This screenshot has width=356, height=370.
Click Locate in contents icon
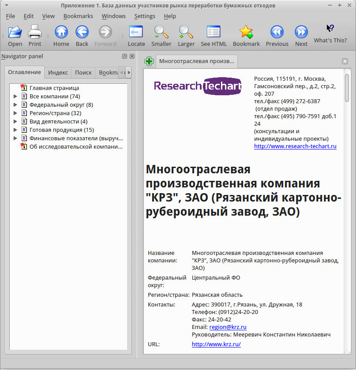(x=136, y=32)
